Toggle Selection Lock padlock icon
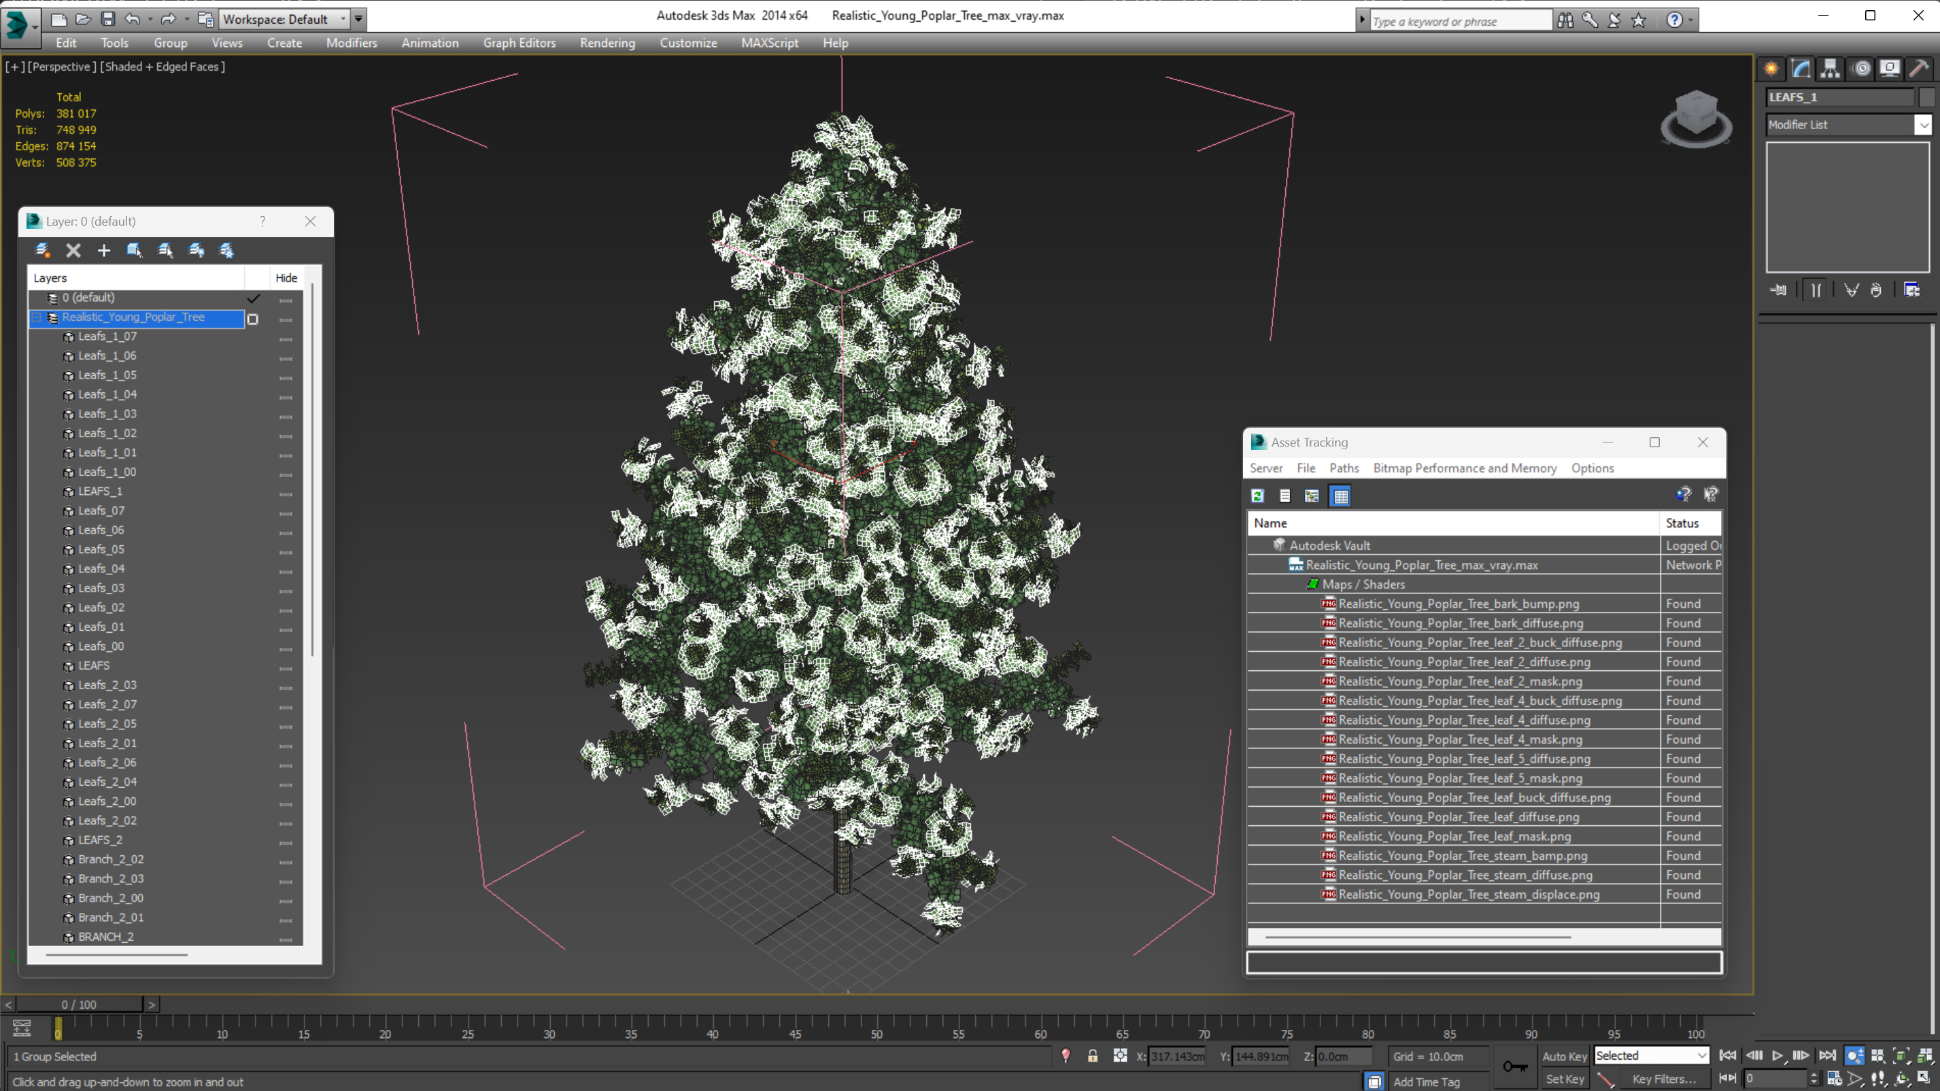Image resolution: width=1940 pixels, height=1091 pixels. 1092,1056
